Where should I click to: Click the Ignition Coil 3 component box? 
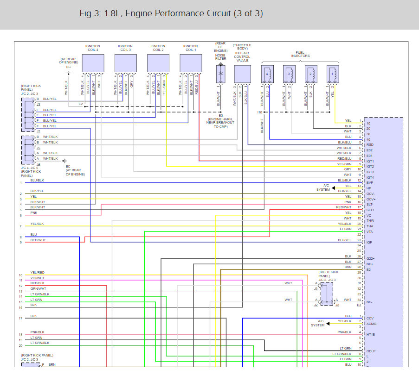126,63
